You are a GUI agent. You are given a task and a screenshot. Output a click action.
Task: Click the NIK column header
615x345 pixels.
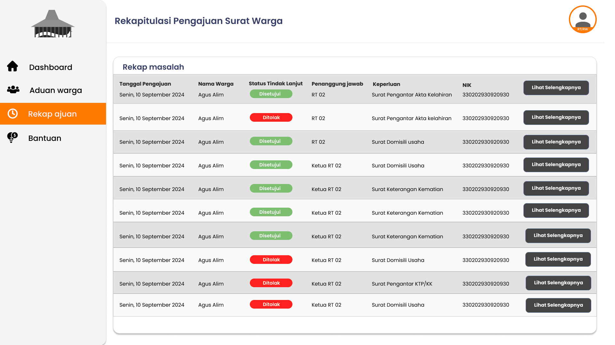(467, 85)
